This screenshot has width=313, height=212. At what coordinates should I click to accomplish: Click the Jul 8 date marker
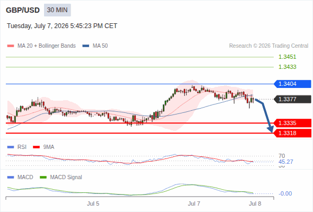[255, 204]
